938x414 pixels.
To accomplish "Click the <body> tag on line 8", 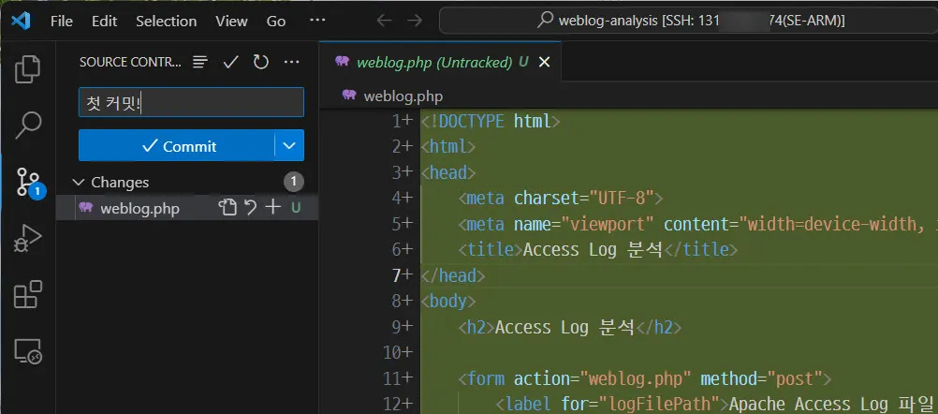I will [x=448, y=301].
